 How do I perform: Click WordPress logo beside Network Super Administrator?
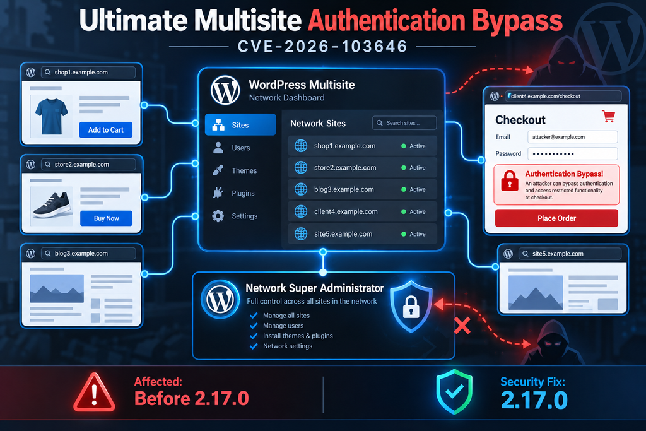tap(220, 300)
